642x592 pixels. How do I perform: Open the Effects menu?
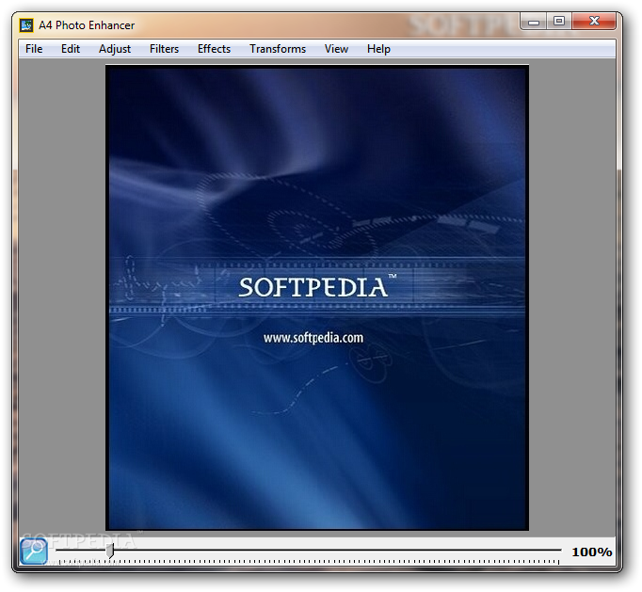[214, 49]
